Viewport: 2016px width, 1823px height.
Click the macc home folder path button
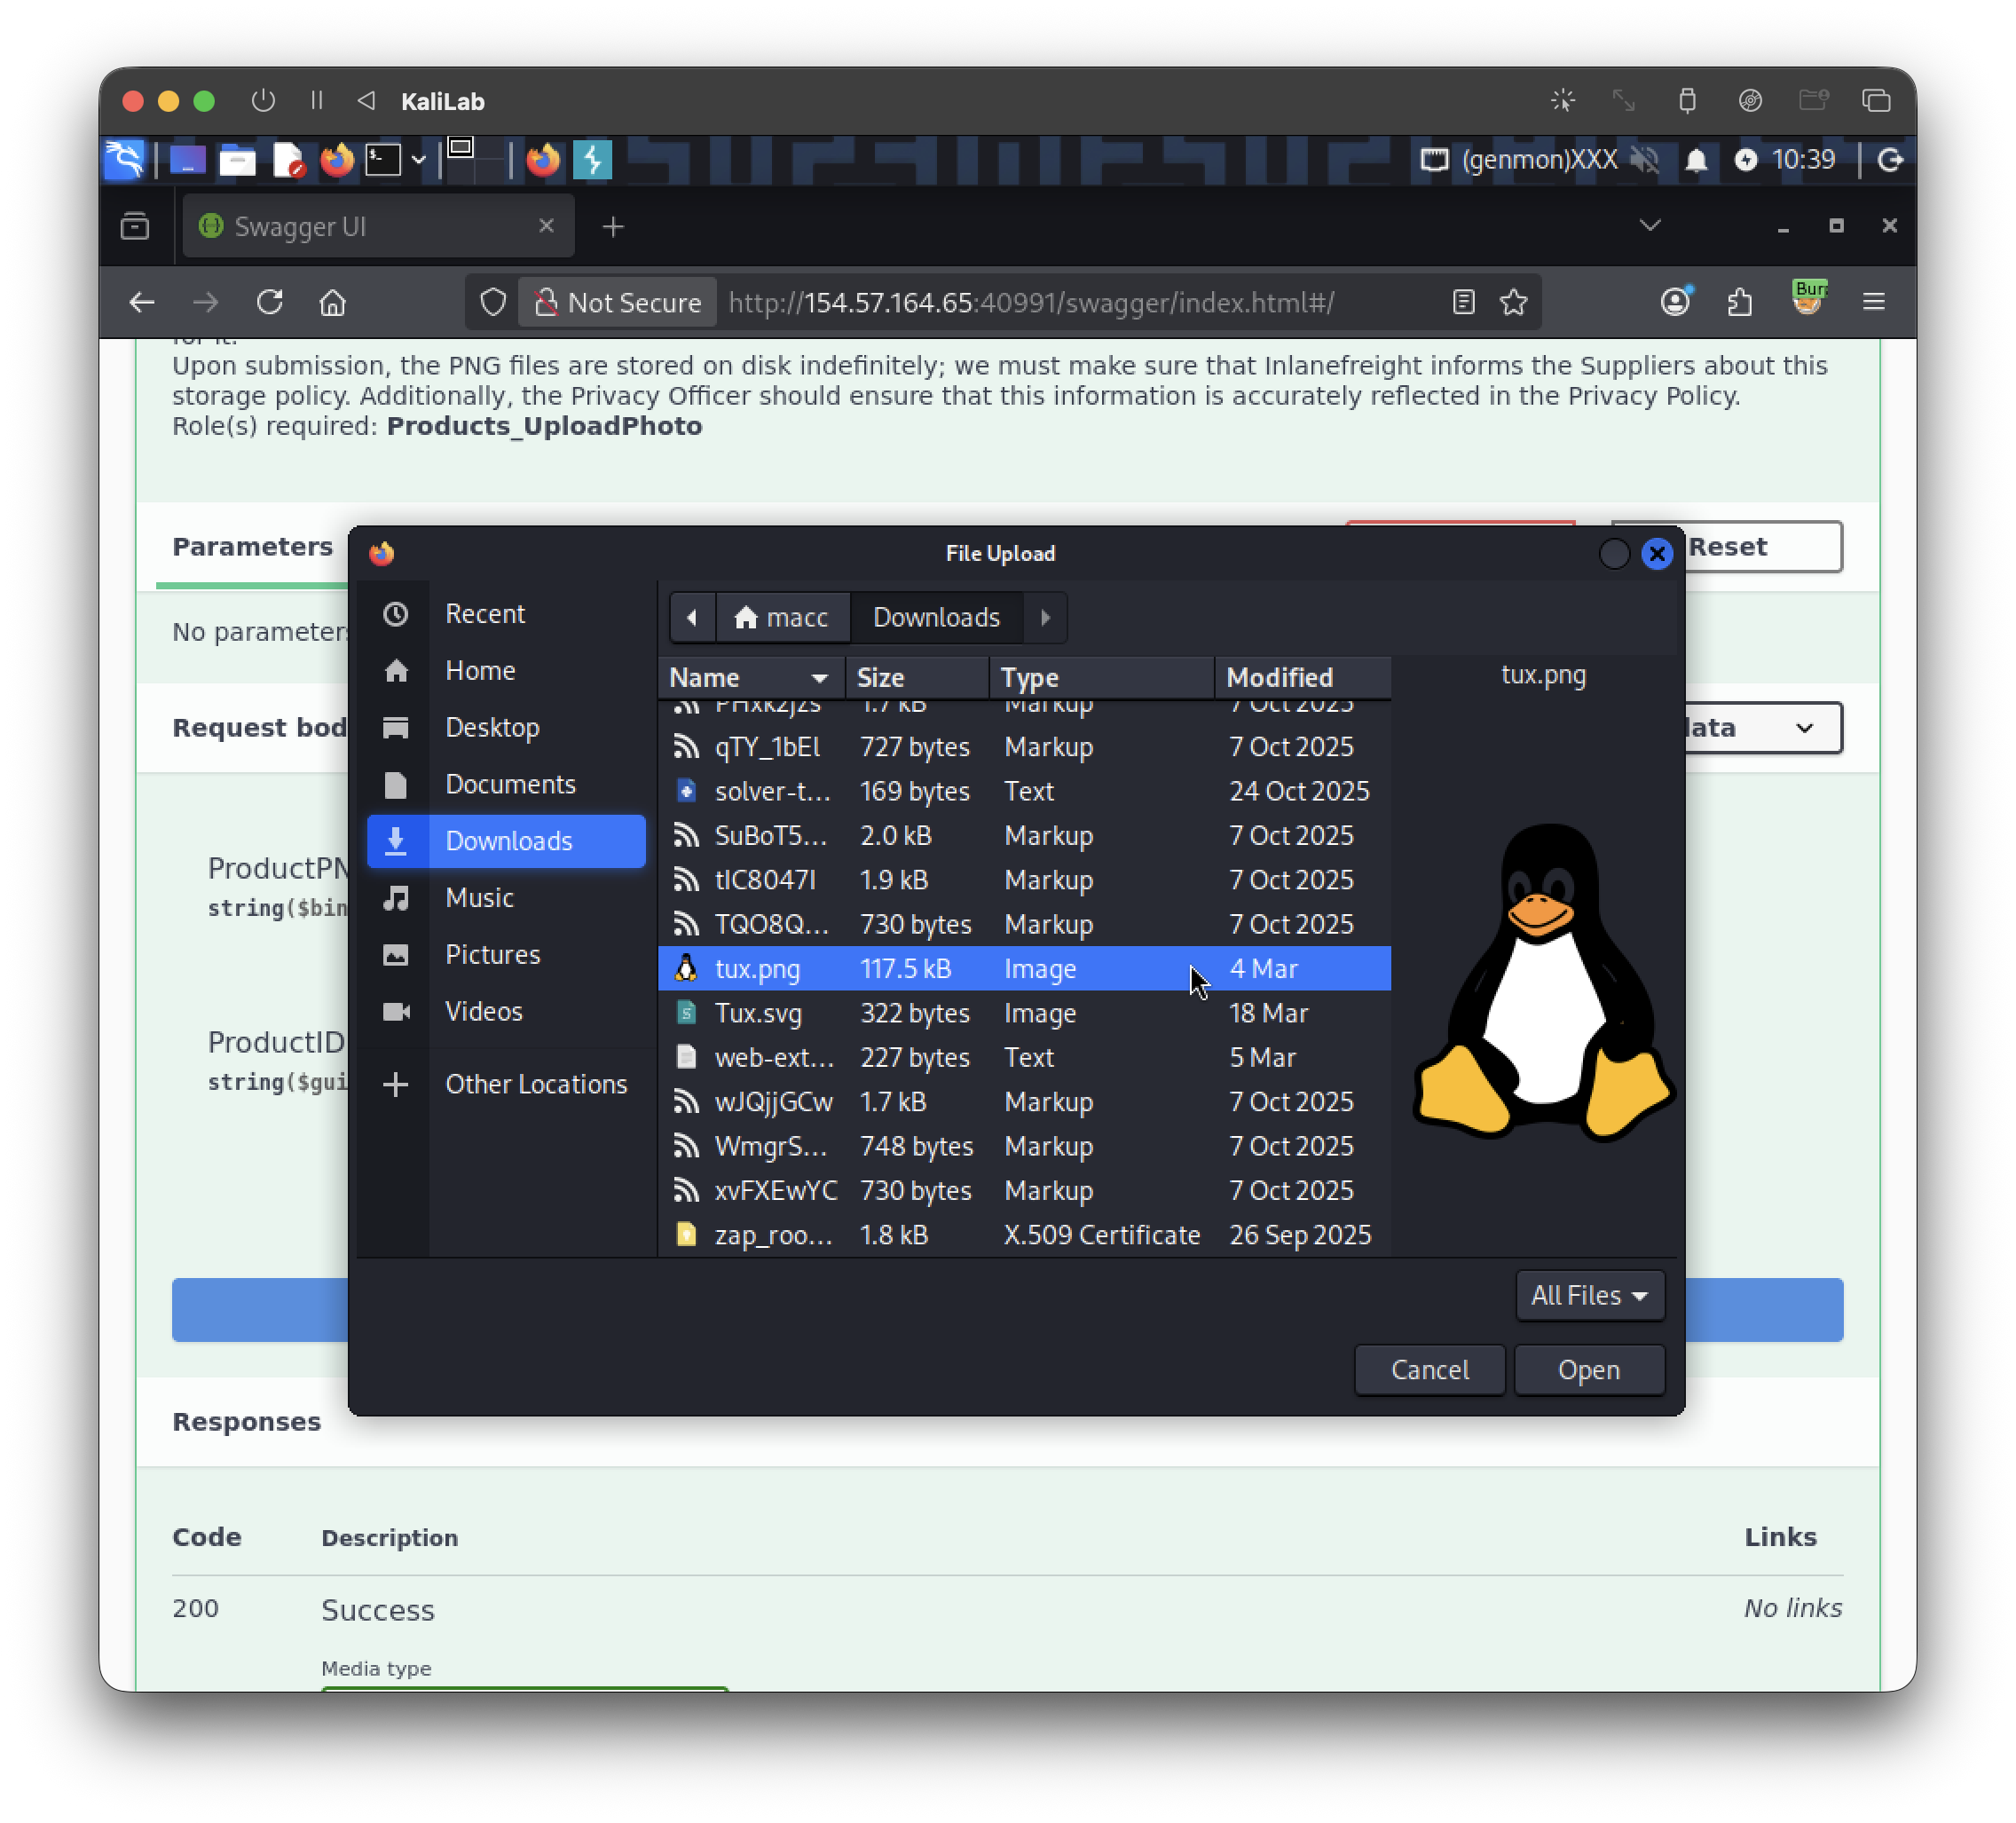coord(782,618)
